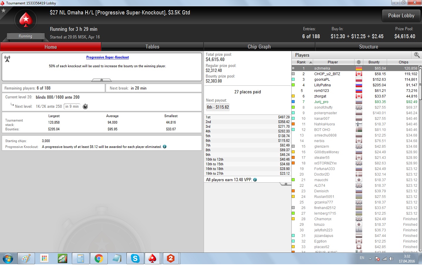Viewport: 422px width, 266px height.
Task: Click the blue color label beside Jurij_pro
Action: (293, 102)
